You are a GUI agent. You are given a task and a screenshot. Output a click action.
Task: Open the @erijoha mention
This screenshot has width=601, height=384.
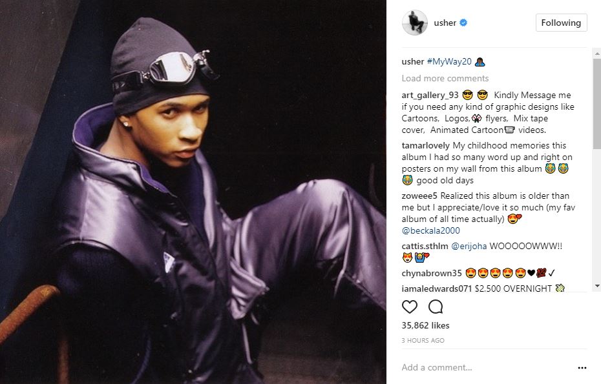click(469, 246)
